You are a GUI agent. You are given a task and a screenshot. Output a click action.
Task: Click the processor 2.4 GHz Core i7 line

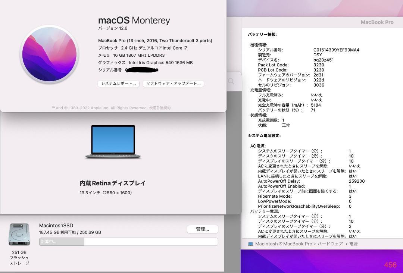click(143, 48)
